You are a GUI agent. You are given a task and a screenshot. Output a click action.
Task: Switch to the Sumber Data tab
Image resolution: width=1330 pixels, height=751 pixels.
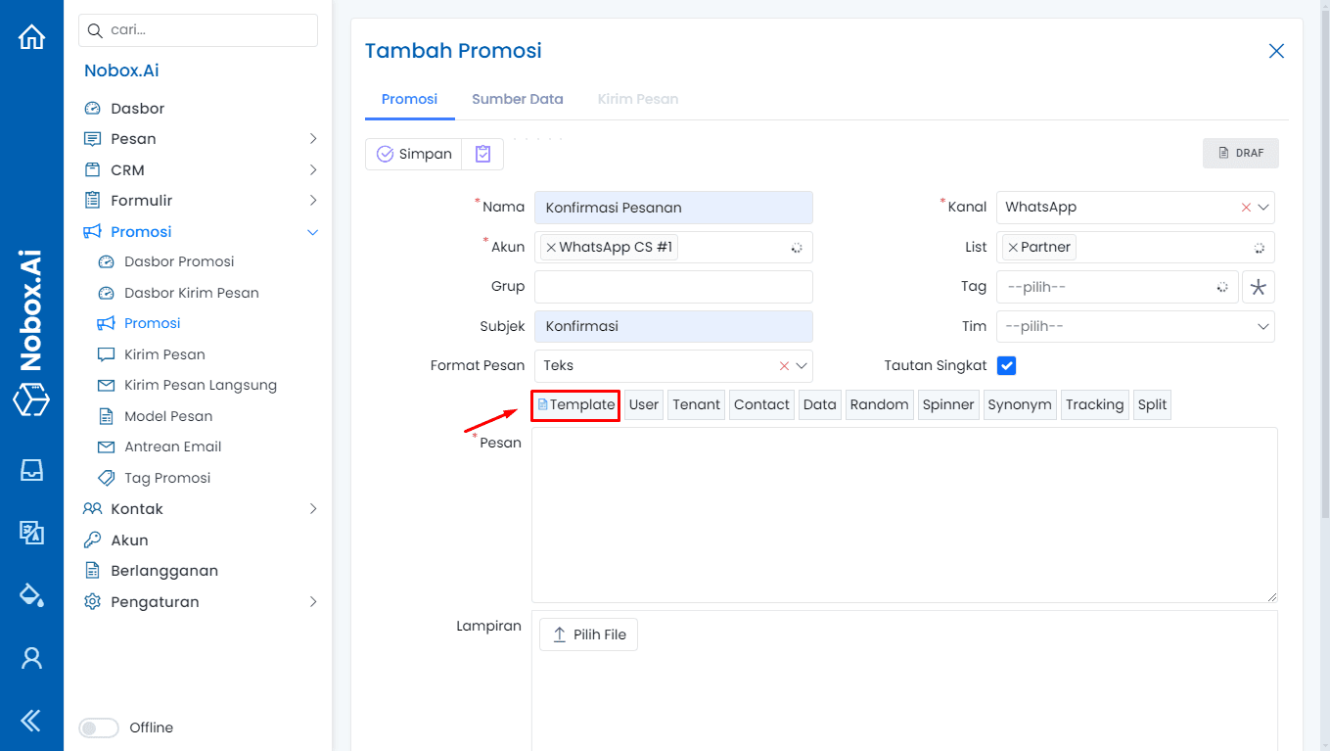517,99
